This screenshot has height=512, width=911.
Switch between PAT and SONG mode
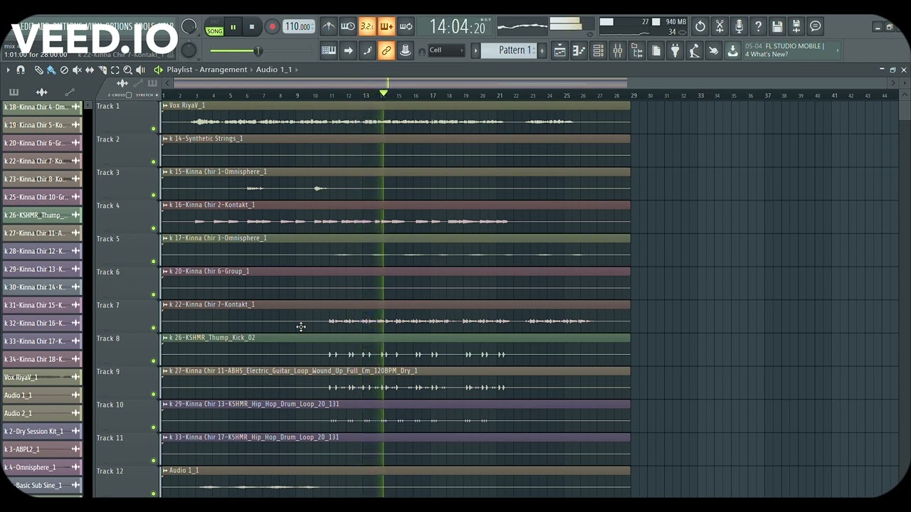(x=214, y=28)
